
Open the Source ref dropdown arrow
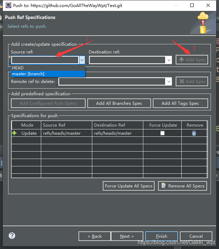click(82, 60)
